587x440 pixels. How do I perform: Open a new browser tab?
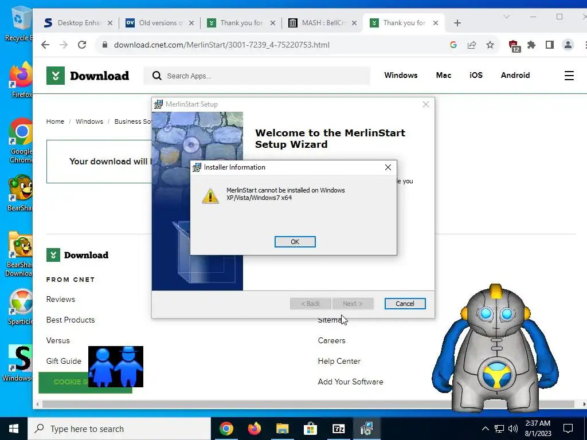click(457, 23)
